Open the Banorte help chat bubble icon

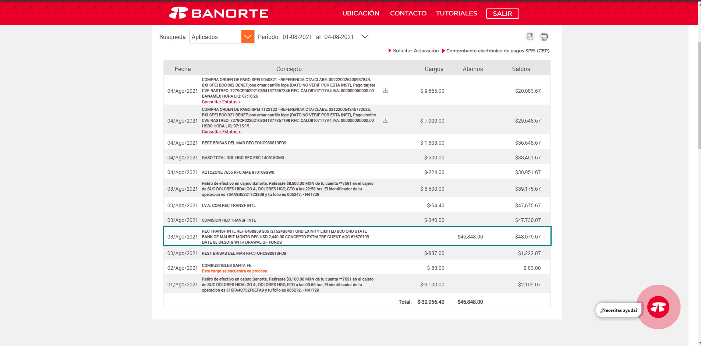[x=658, y=307]
